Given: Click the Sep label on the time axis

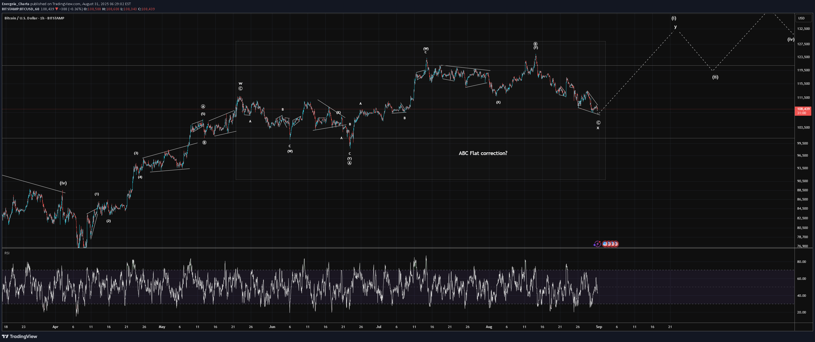Looking at the screenshot, I should (x=599, y=327).
